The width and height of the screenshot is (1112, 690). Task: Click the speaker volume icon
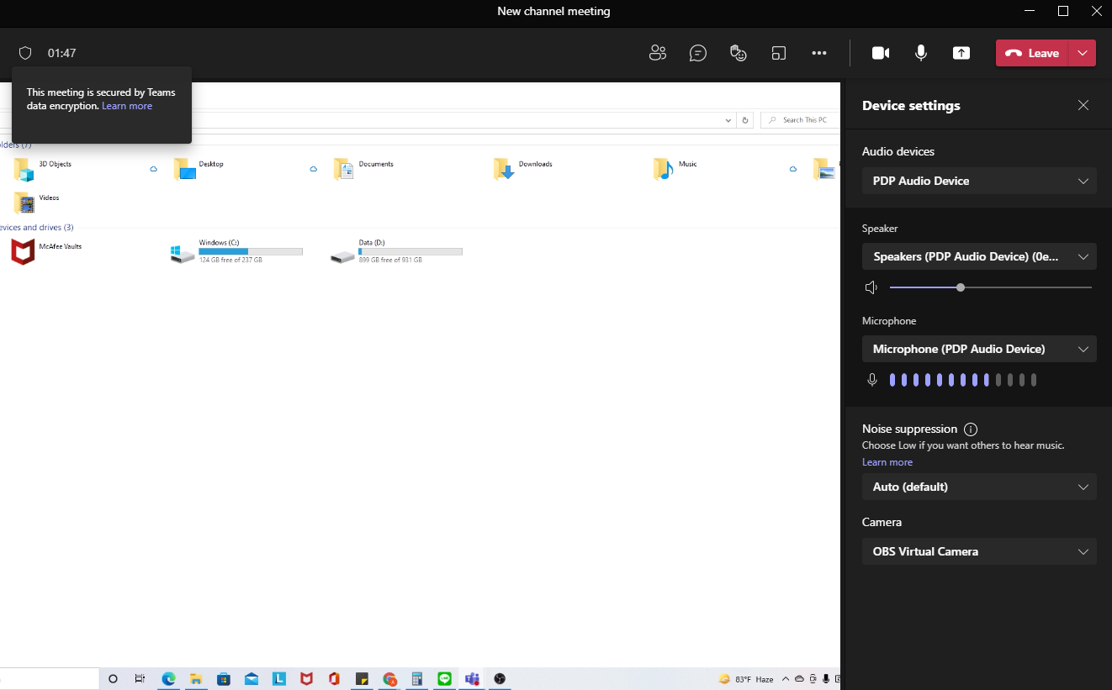871,287
